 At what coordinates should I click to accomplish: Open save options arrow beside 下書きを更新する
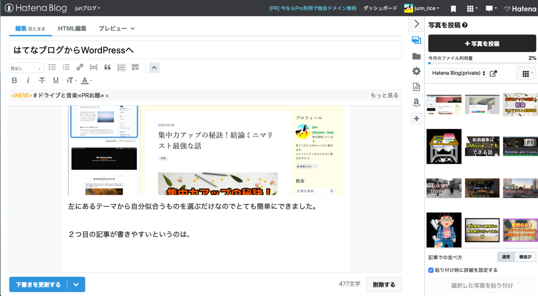[x=76, y=284]
